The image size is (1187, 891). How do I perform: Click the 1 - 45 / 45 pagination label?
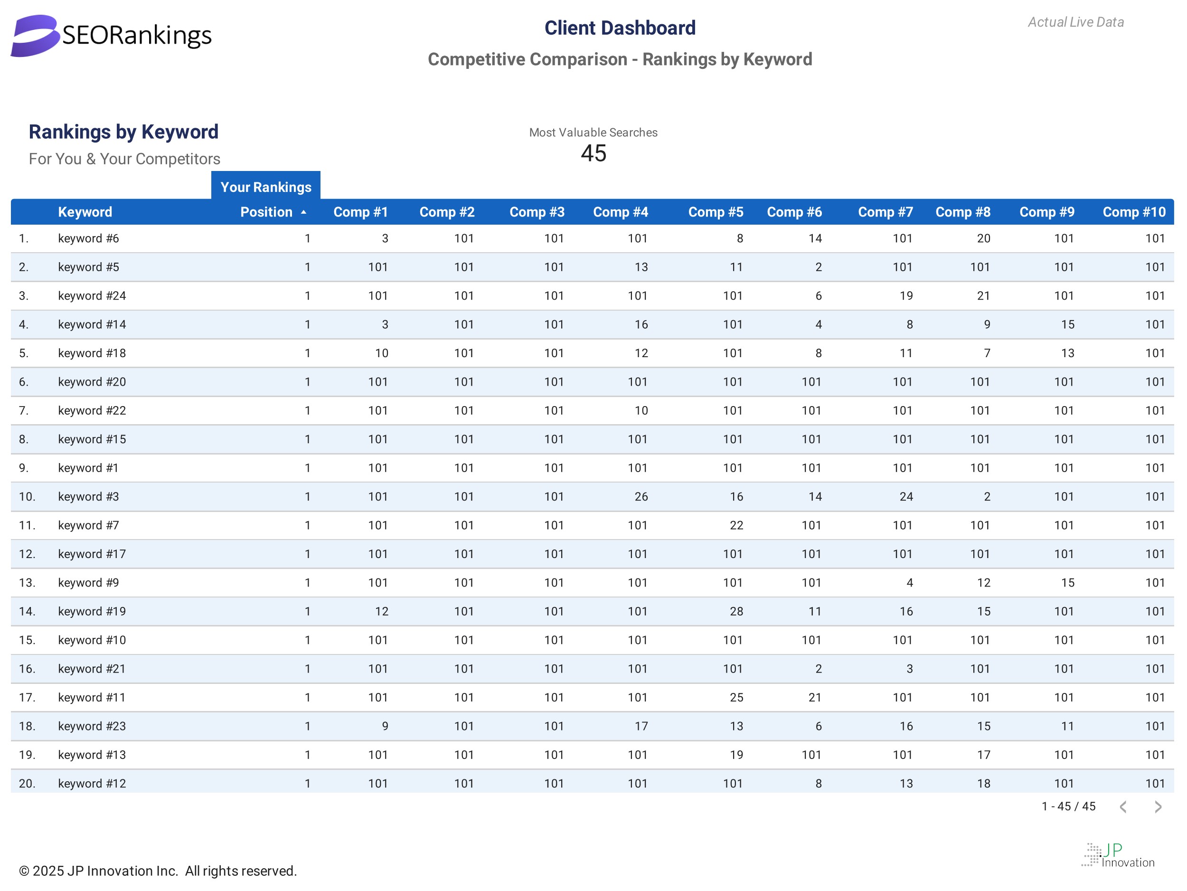(1068, 806)
